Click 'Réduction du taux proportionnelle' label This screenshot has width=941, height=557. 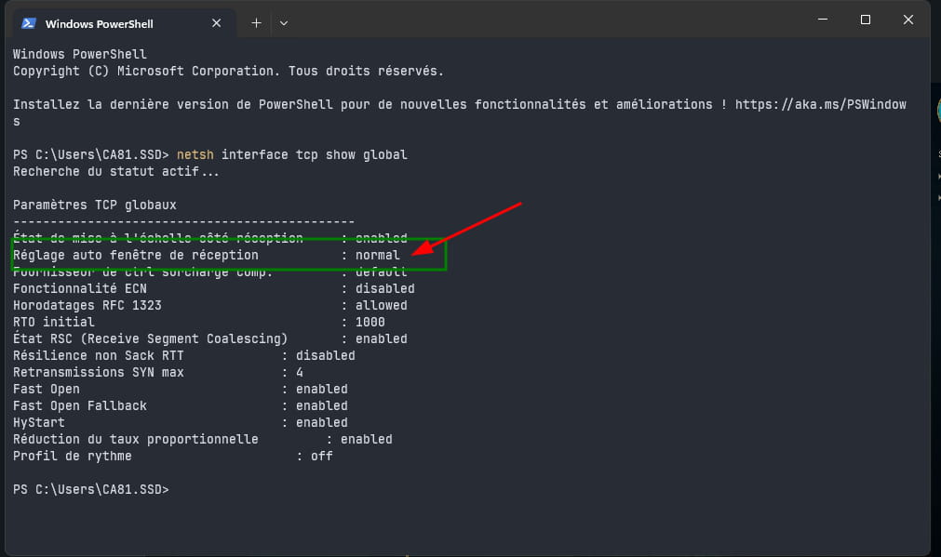point(136,440)
